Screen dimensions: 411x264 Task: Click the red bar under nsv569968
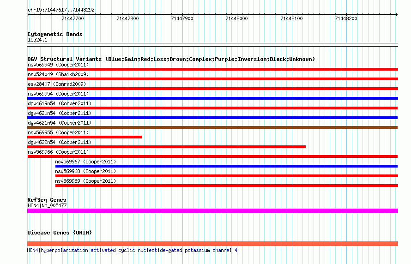click(x=227, y=176)
